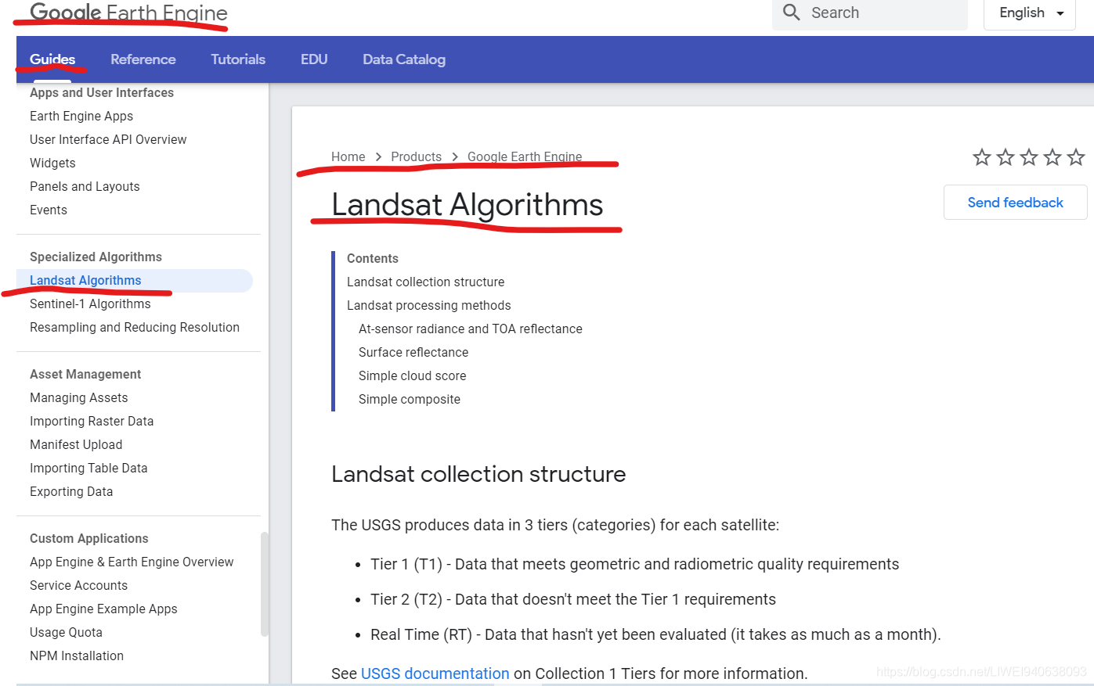Jump to Landsat collection structure contents entry

tap(425, 282)
